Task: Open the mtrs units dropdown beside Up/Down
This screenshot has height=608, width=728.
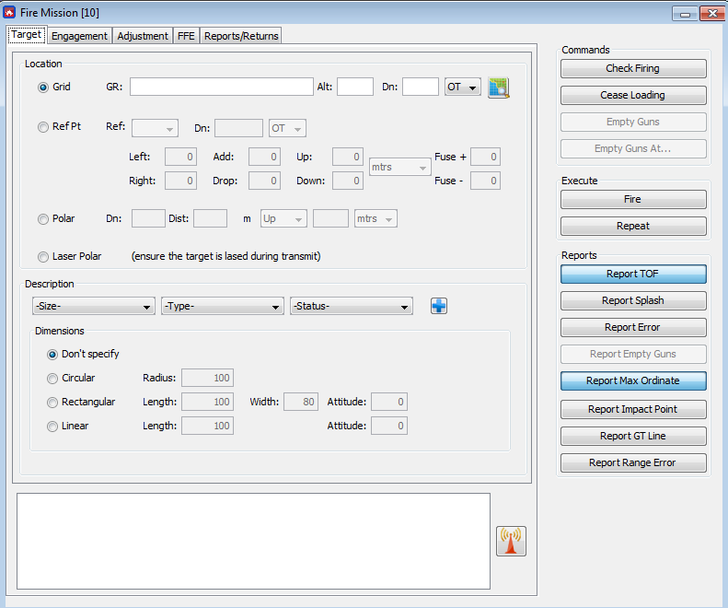Action: point(399,168)
